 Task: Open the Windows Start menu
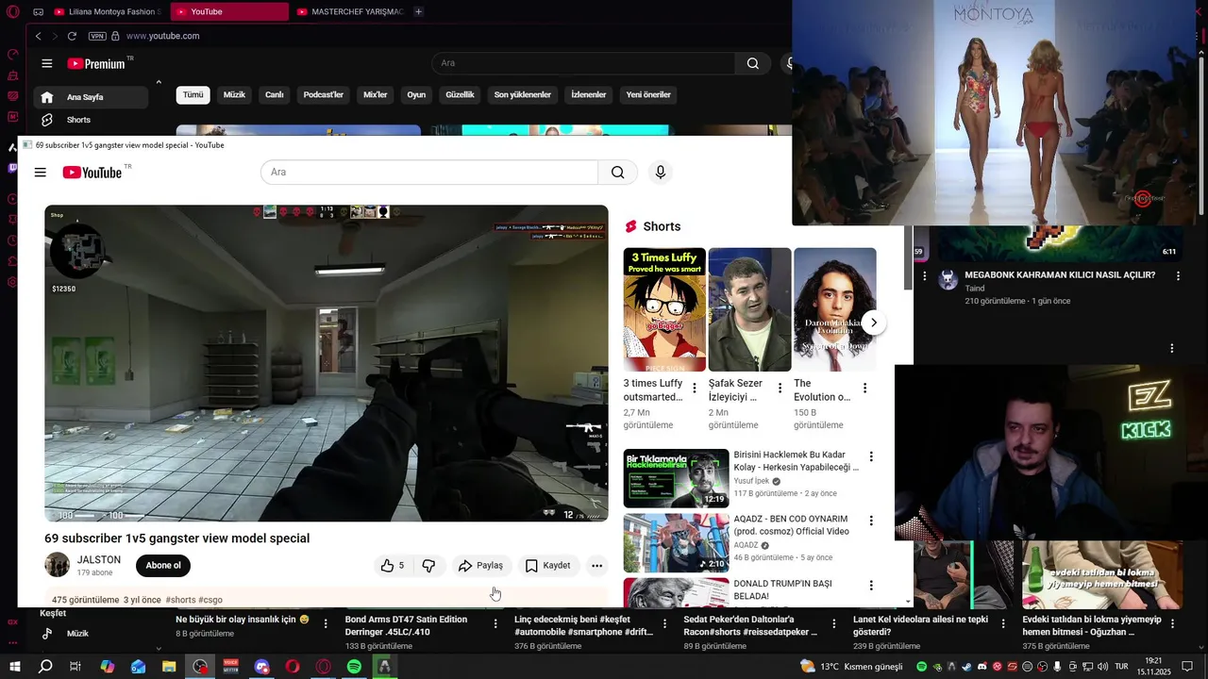[x=14, y=667]
